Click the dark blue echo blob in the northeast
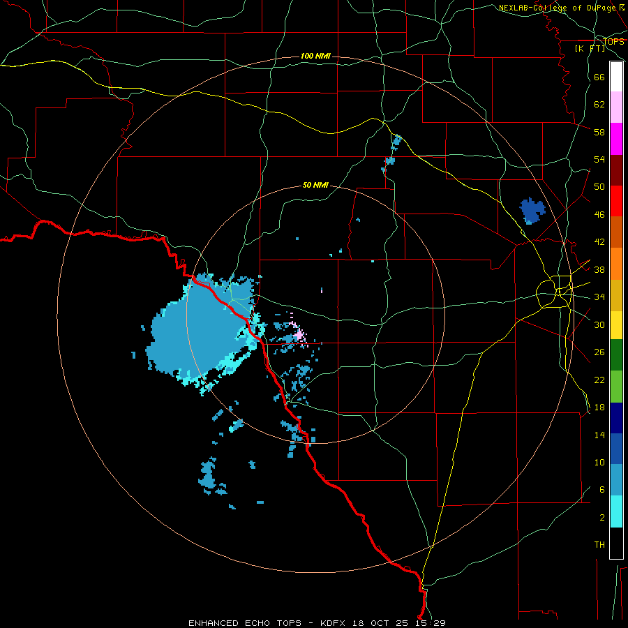Image resolution: width=628 pixels, height=628 pixels. pos(532,211)
